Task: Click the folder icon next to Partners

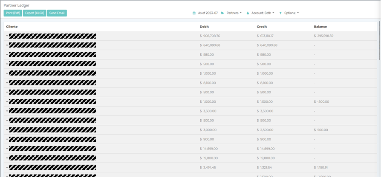Action: click(222, 13)
